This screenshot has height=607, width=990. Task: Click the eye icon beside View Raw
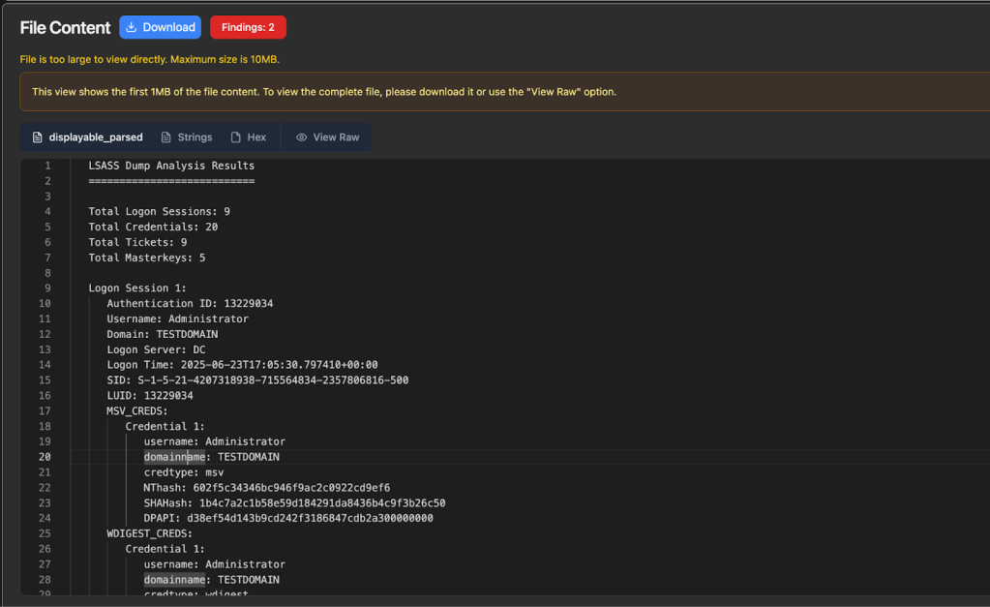[x=301, y=137]
